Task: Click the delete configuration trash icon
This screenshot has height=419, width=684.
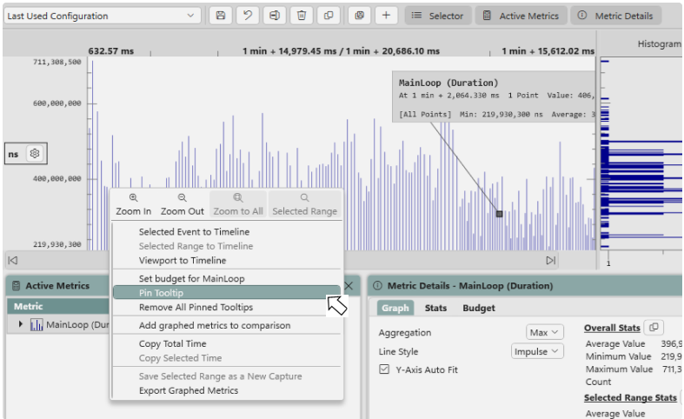Action: (x=302, y=16)
